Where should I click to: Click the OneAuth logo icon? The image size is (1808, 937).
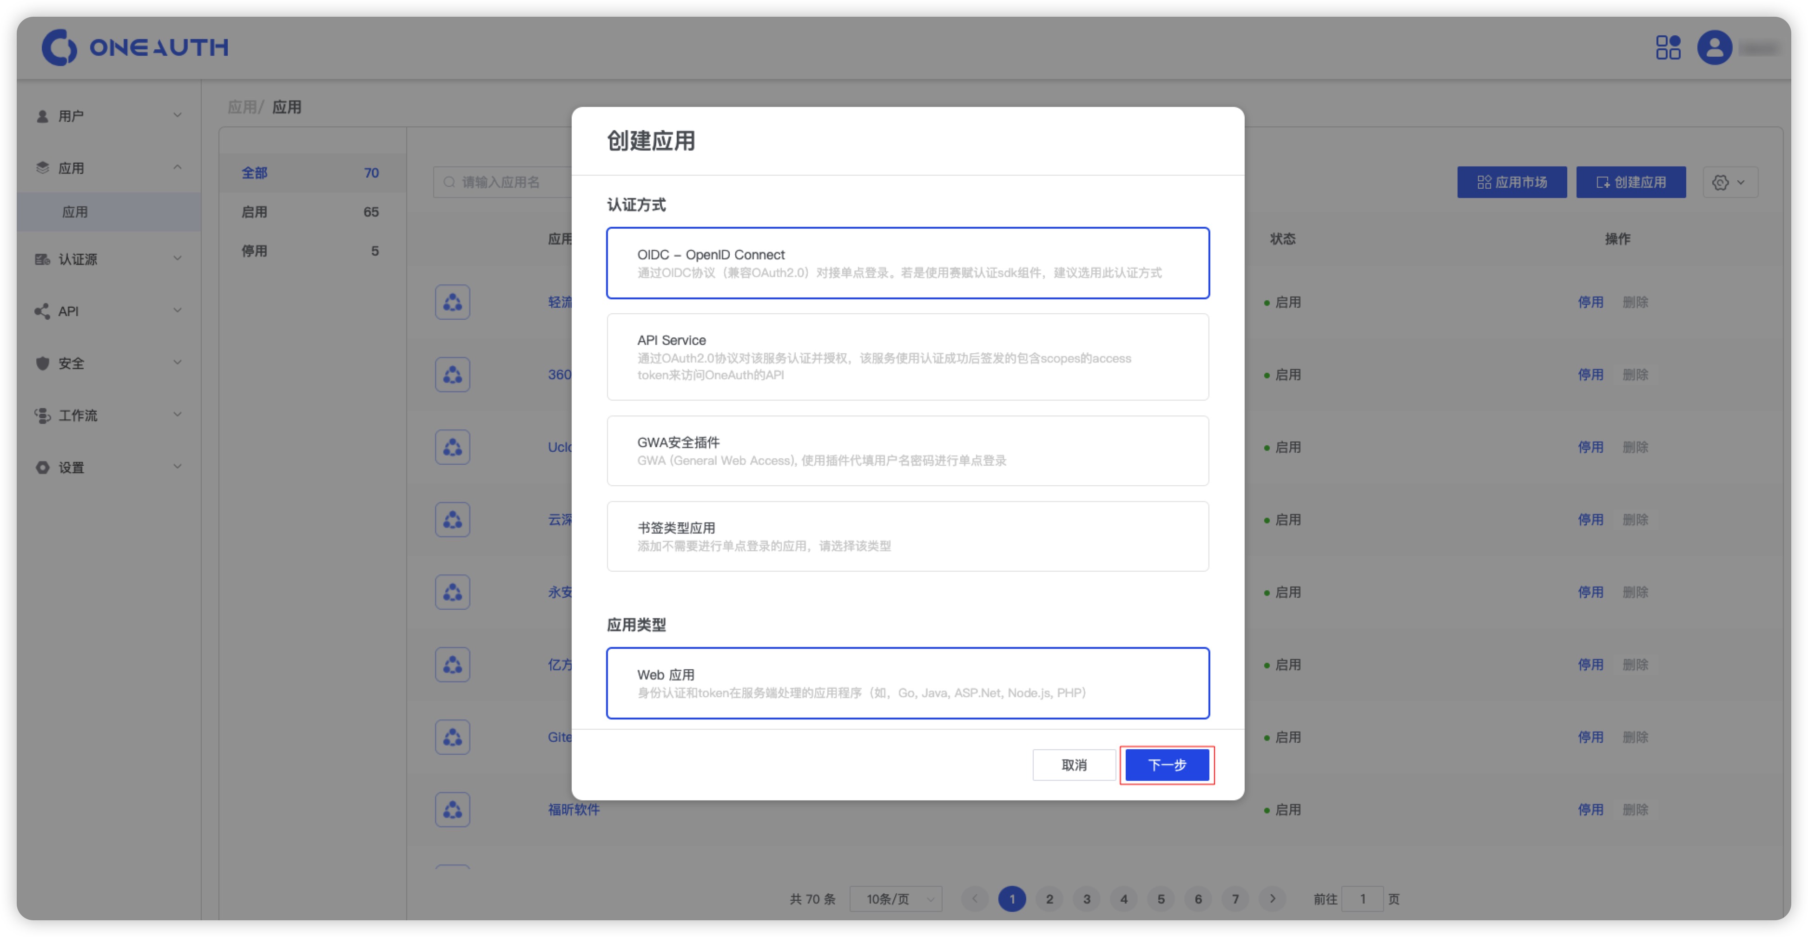point(59,47)
